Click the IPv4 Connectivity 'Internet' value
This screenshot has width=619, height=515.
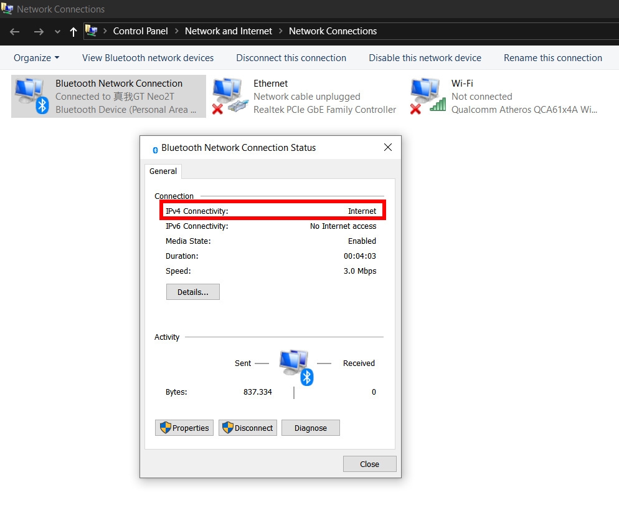[362, 211]
